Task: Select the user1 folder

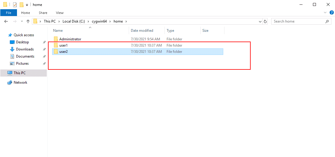Action: pyautogui.click(x=138, y=45)
